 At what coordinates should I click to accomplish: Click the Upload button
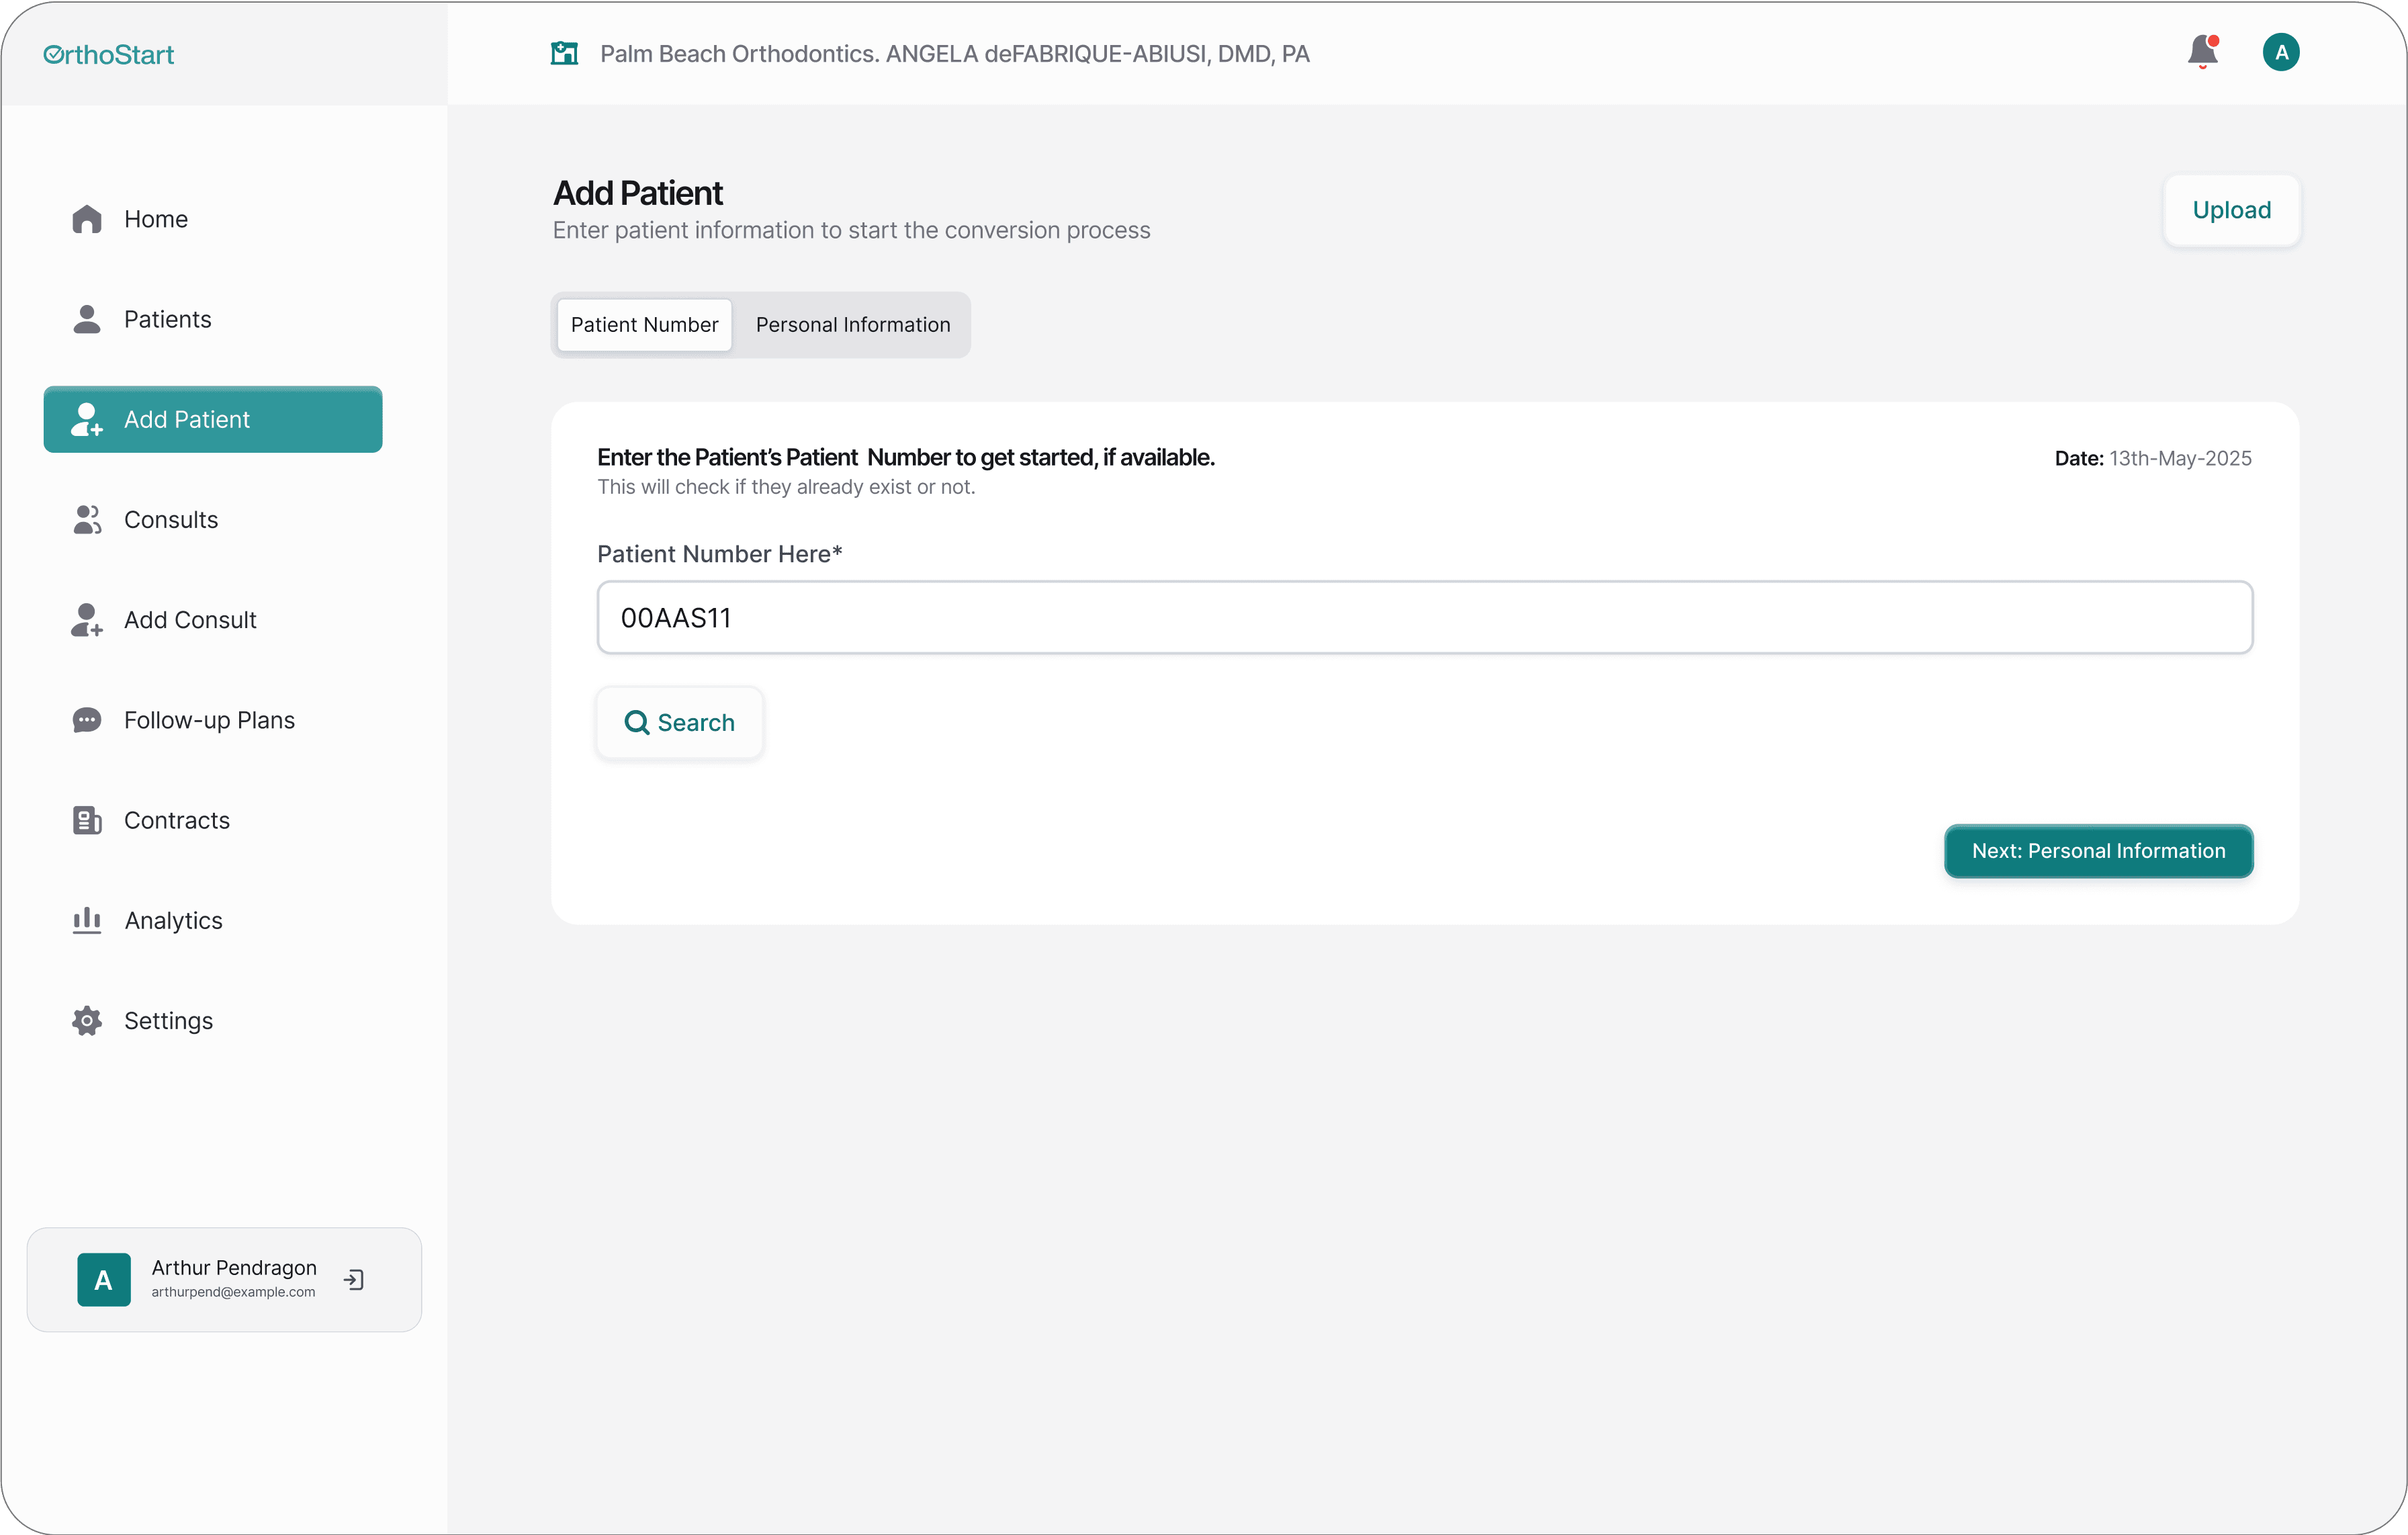[x=2231, y=210]
